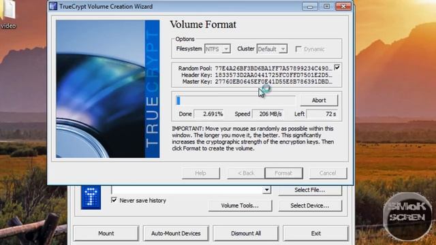Open the Cluster Default dropdown
The image size is (436, 245).
pos(272,49)
